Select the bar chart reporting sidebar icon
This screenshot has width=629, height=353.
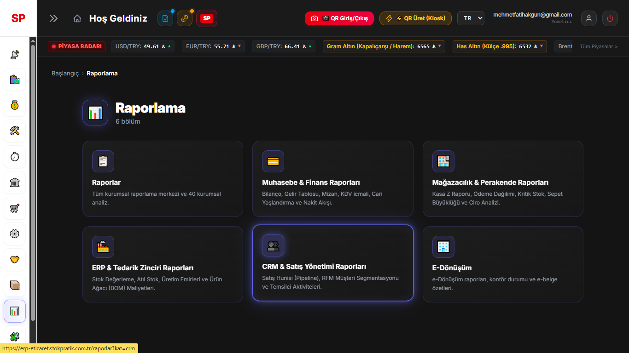click(15, 311)
